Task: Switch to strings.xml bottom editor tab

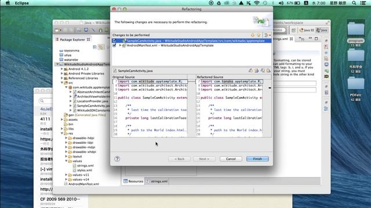Action: point(157,181)
